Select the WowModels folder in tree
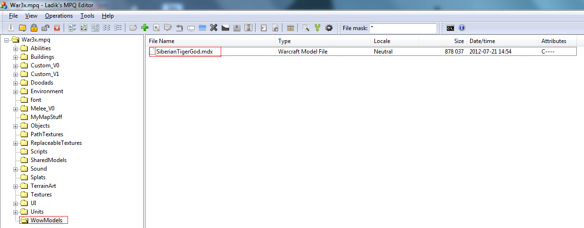 point(46,220)
